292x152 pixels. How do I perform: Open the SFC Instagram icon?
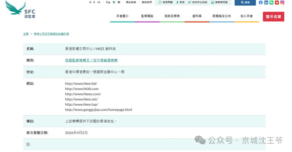pyautogui.click(x=282, y=2)
